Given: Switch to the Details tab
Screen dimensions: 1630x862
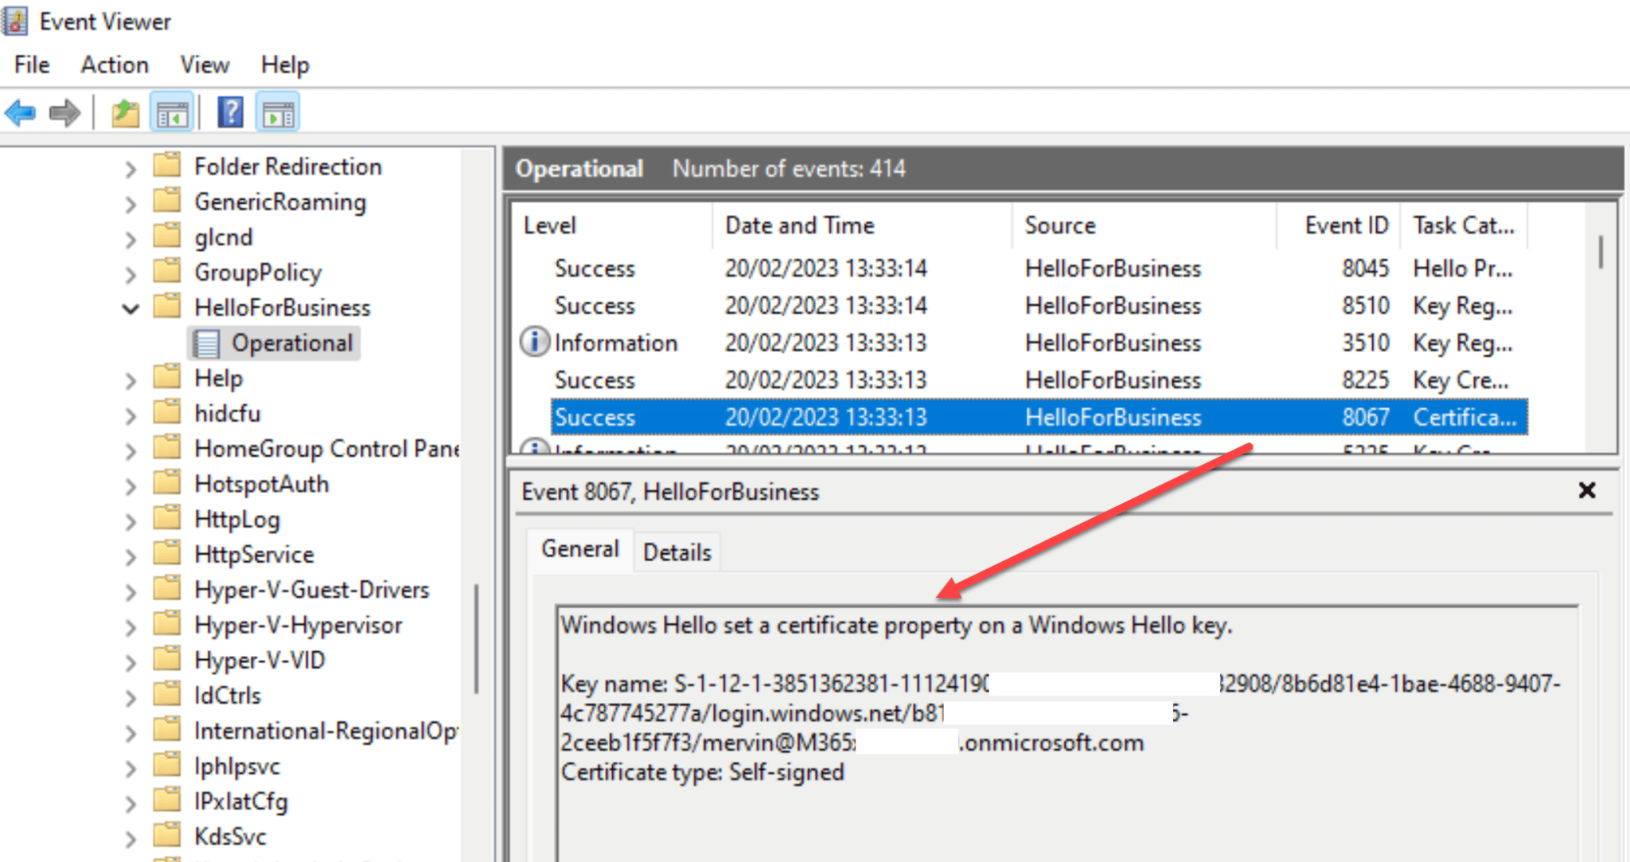Looking at the screenshot, I should [676, 551].
